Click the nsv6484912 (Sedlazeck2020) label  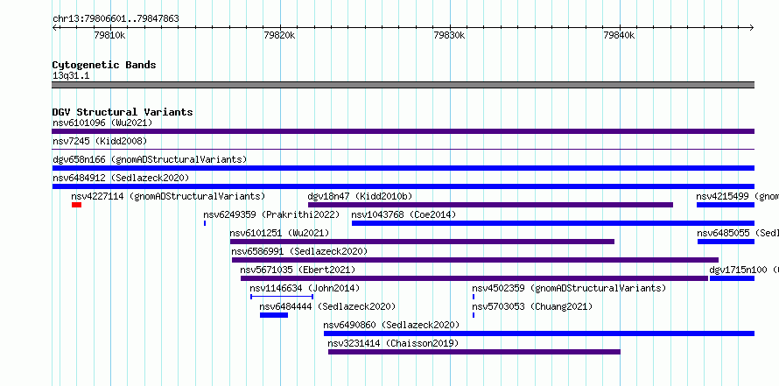click(121, 178)
